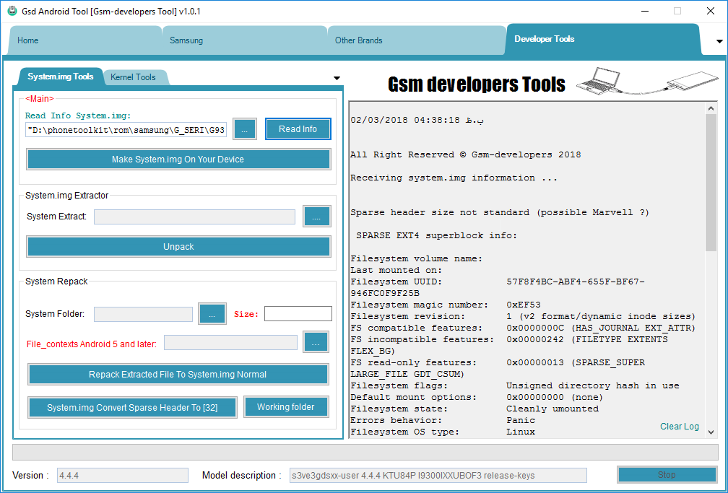This screenshot has width=728, height=493.
Task: Click System.img Convert Sparse Header To [32]
Action: click(x=132, y=407)
